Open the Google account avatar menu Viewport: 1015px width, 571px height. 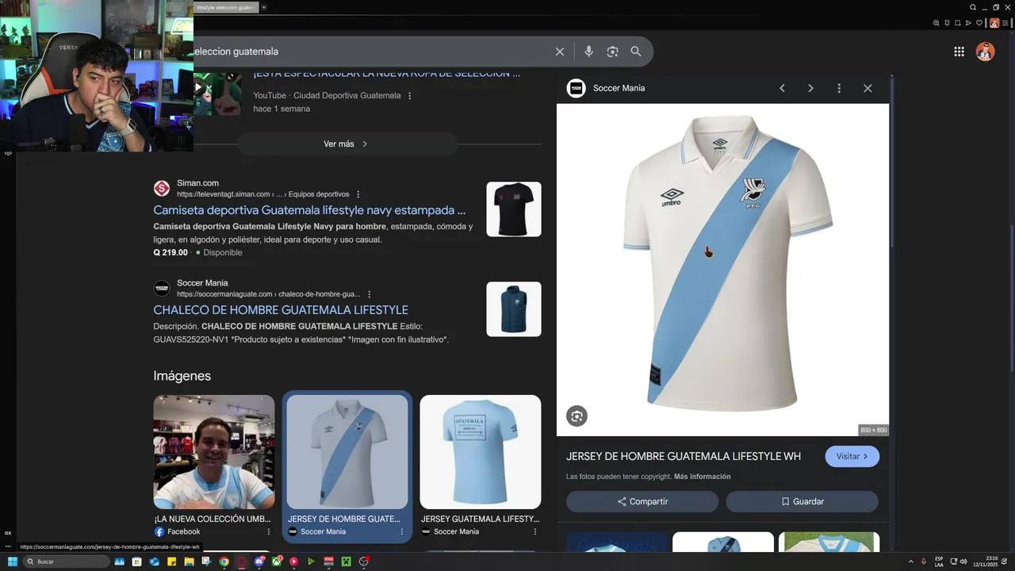point(985,52)
